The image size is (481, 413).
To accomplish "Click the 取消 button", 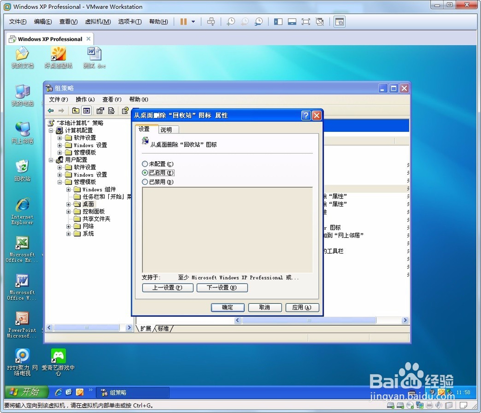I will (x=265, y=308).
